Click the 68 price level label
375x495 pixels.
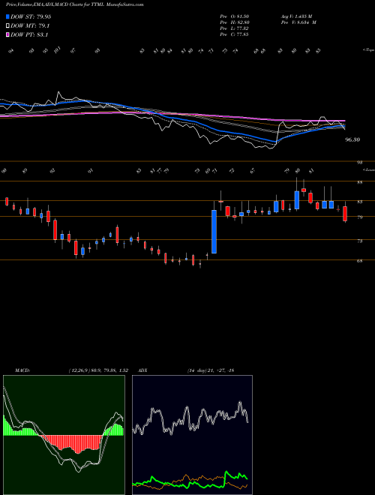pos(360,261)
